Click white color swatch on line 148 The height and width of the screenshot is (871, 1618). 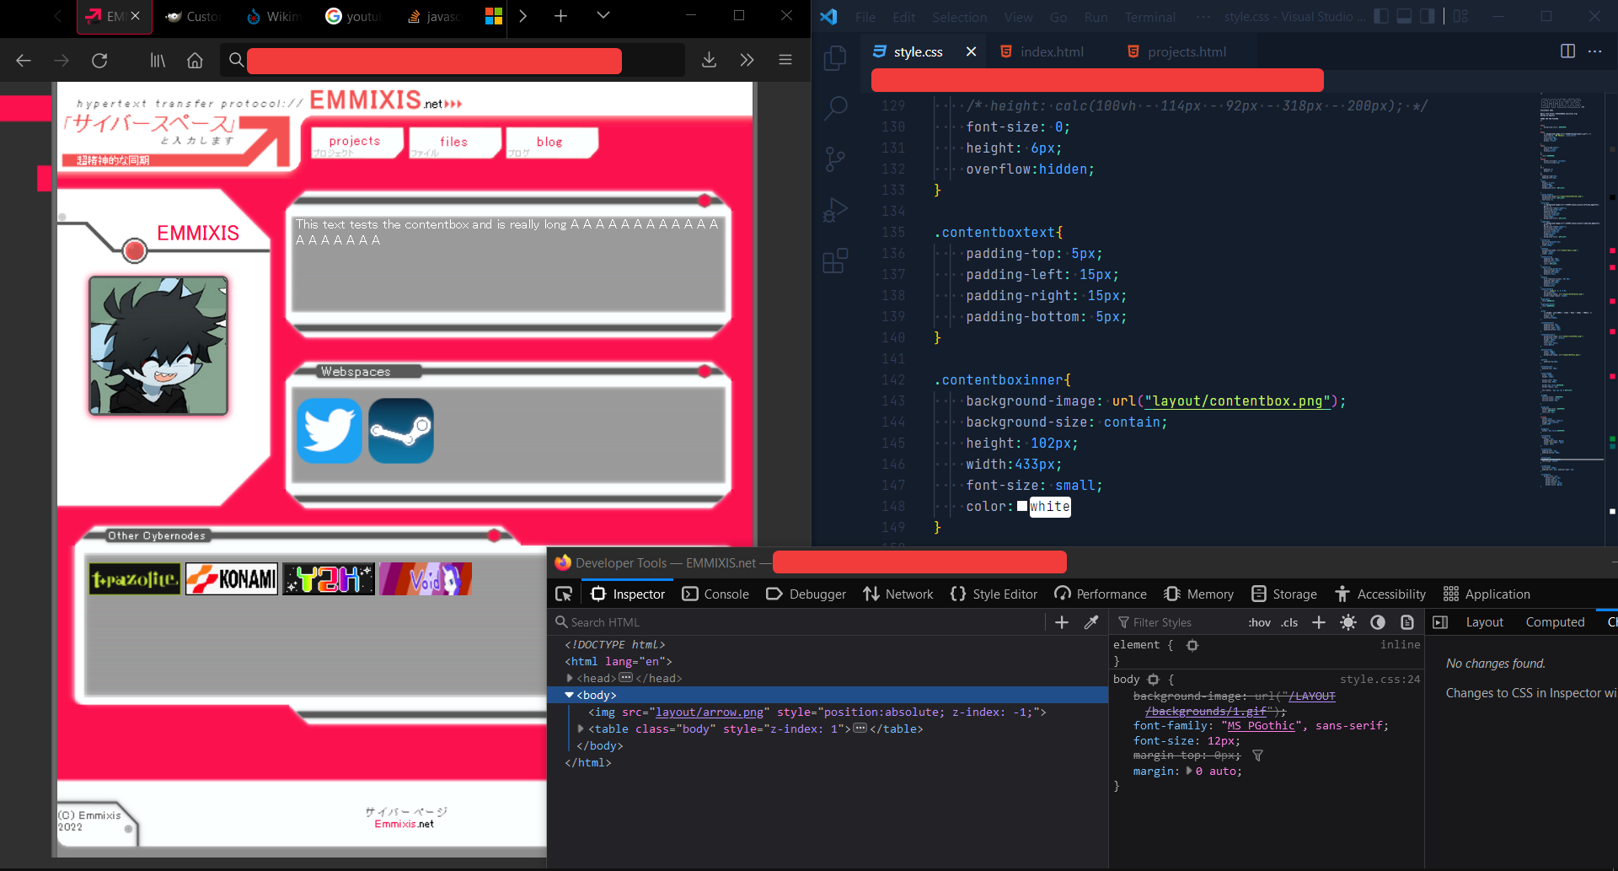tap(1021, 506)
